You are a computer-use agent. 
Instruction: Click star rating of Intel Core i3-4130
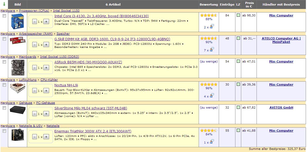coord(209,15)
